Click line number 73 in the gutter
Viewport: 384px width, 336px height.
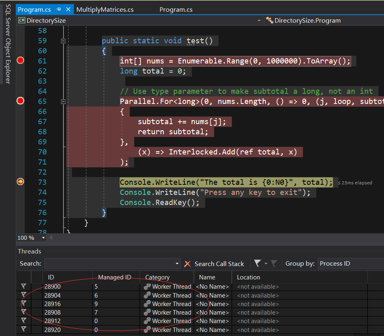(42, 182)
